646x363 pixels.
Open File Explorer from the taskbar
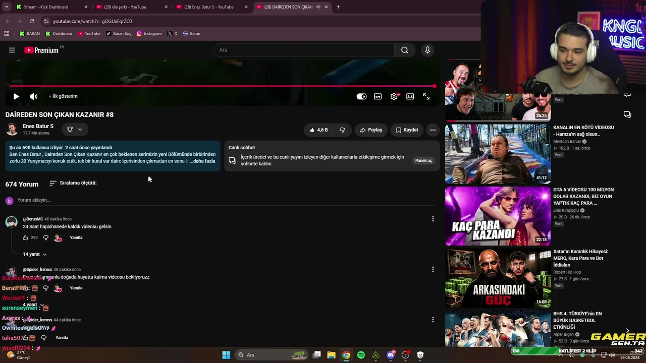[332, 355]
